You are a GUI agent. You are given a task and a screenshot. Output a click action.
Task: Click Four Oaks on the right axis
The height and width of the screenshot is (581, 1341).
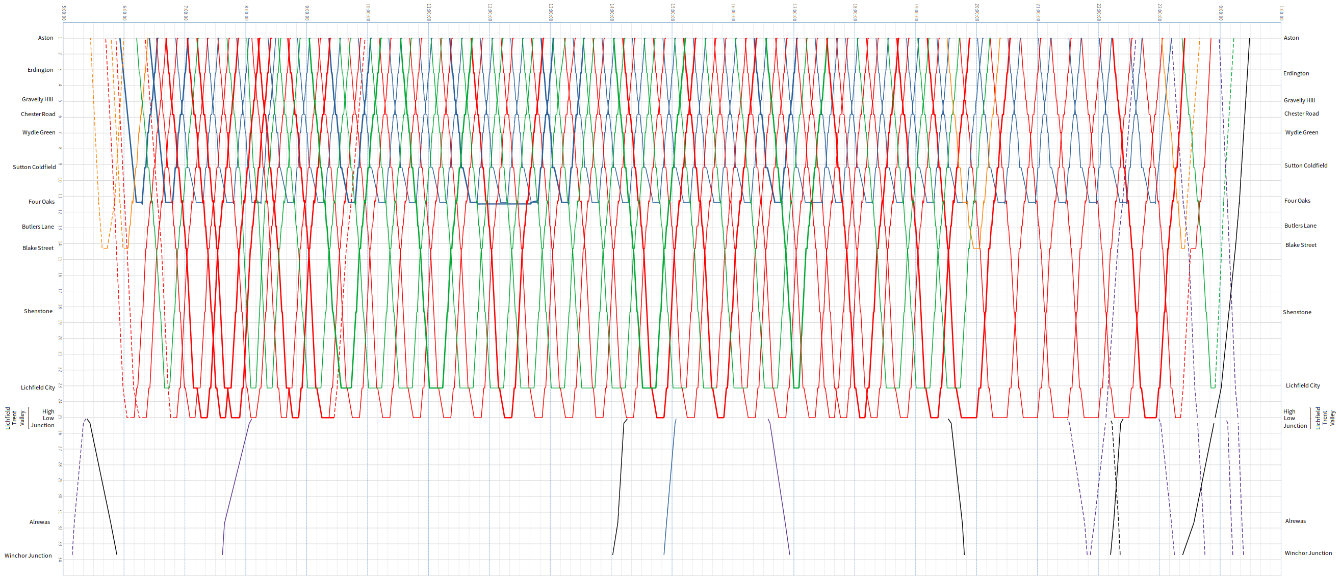click(1297, 201)
